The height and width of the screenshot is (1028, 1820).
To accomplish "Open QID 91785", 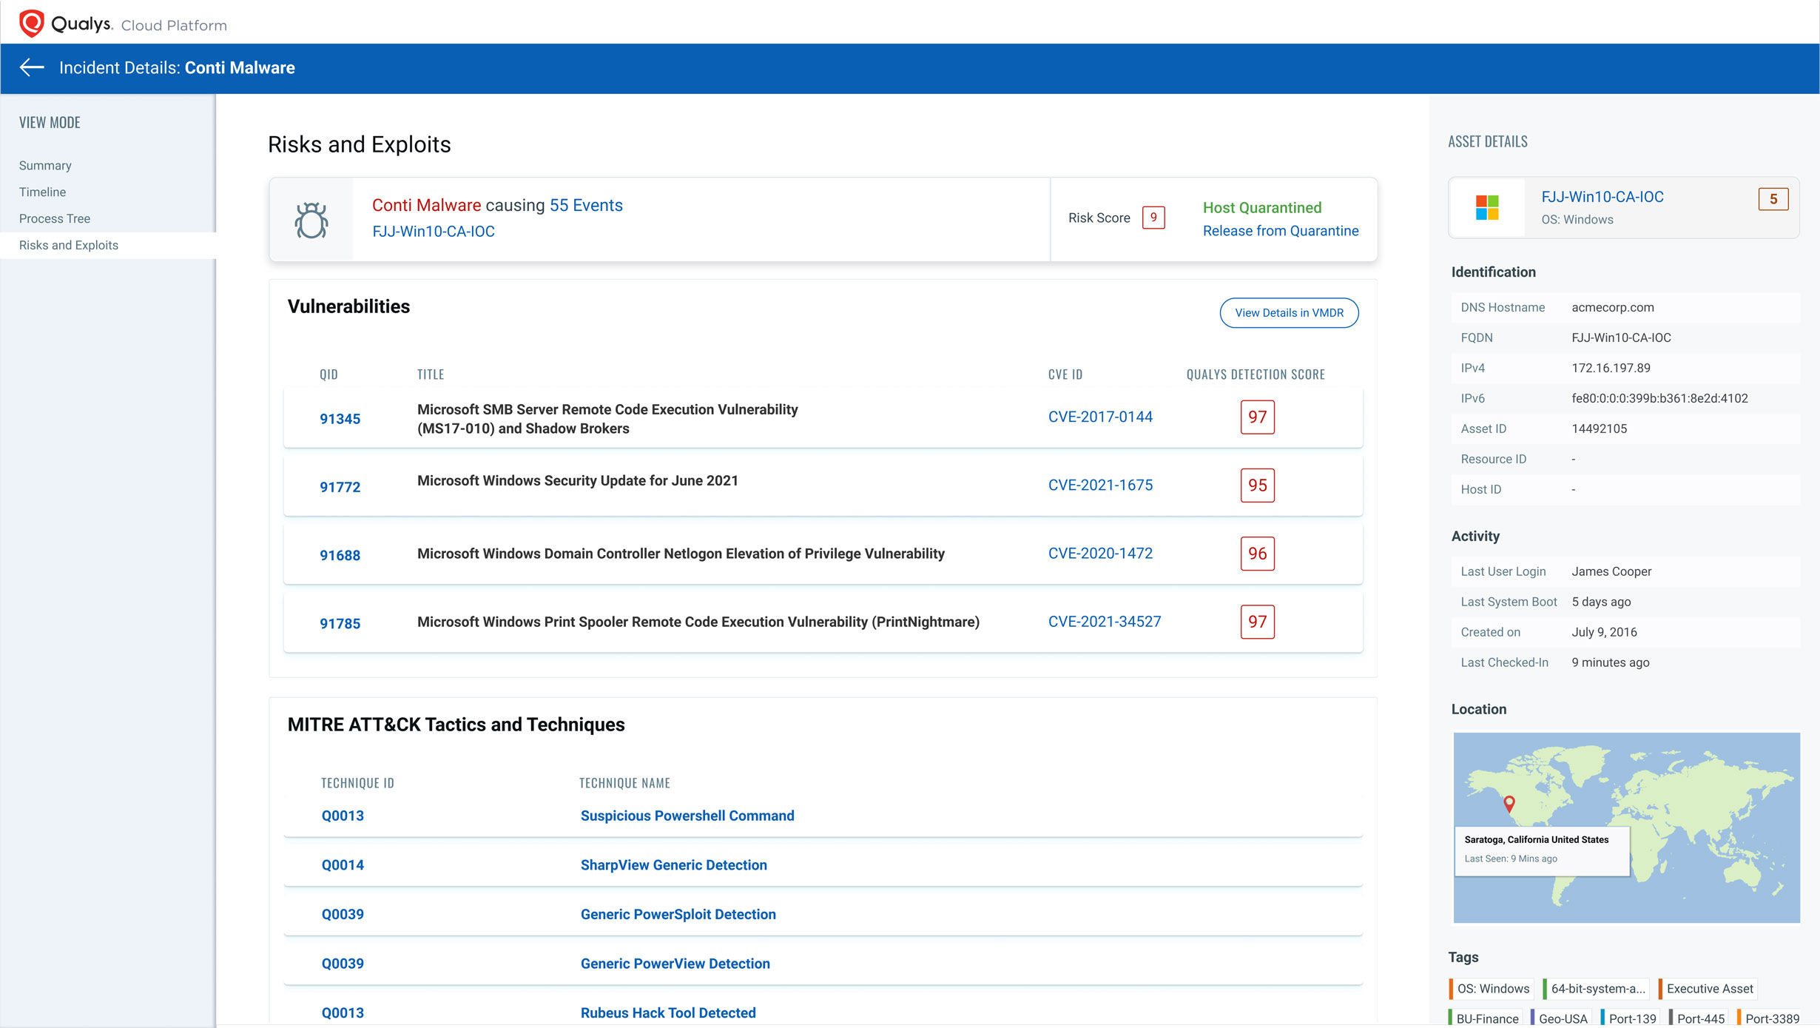I will [x=340, y=622].
